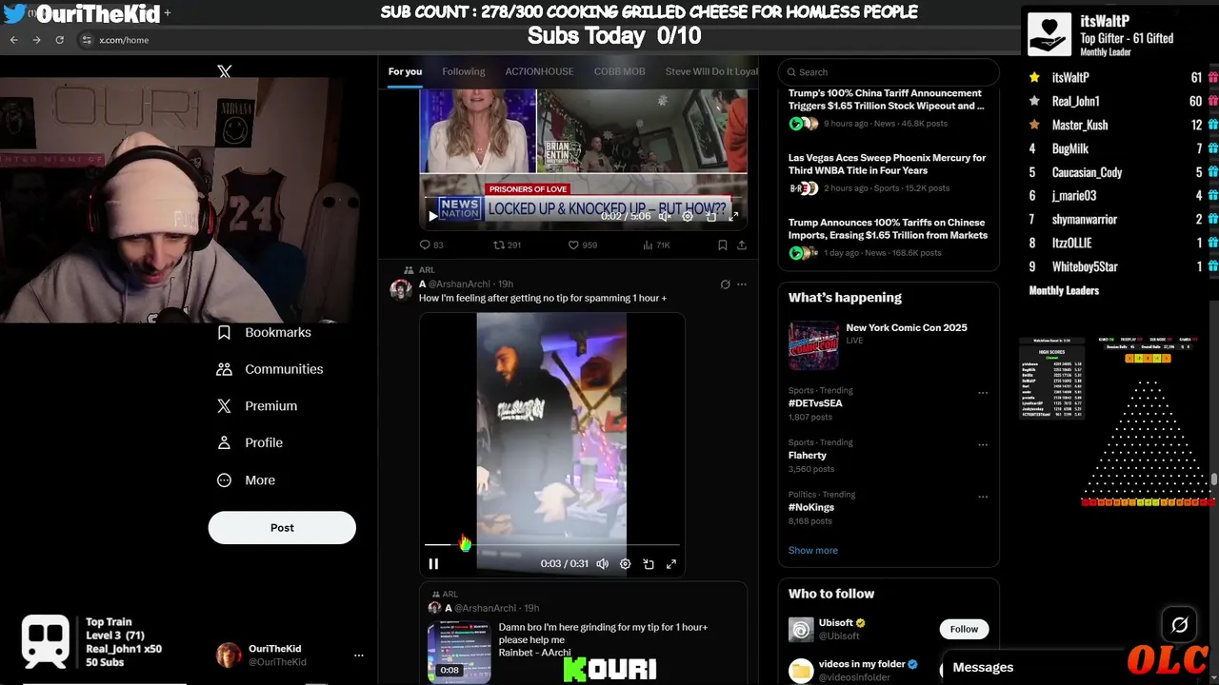Open Bookmarks in the sidebar
The width and height of the screenshot is (1219, 685).
pyautogui.click(x=264, y=332)
